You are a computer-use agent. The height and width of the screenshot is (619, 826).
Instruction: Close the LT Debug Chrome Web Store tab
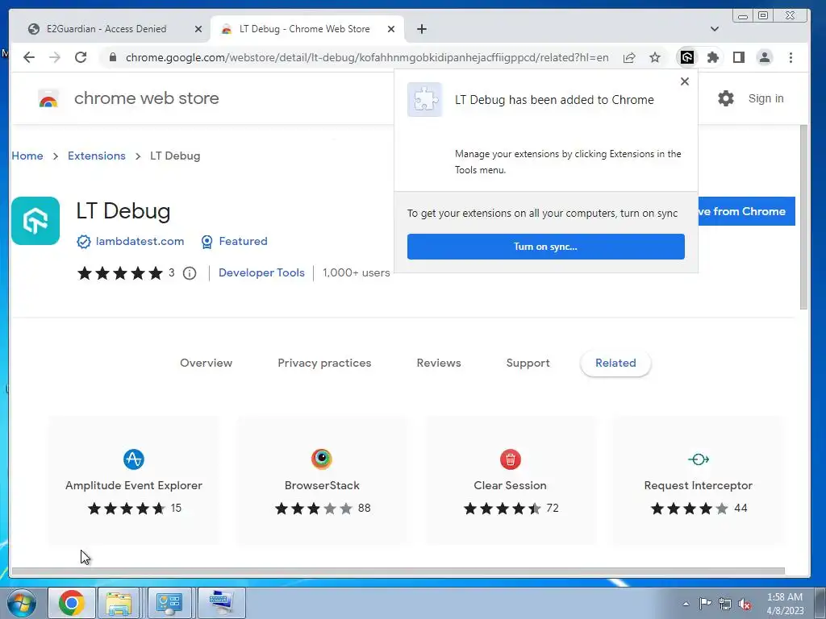391,29
